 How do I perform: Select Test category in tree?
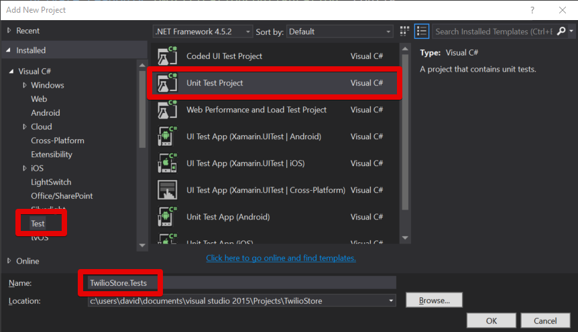coord(38,224)
